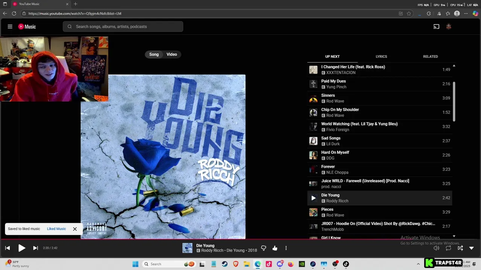Open the hamburger guide menu
Image resolution: width=481 pixels, height=270 pixels.
10,27
